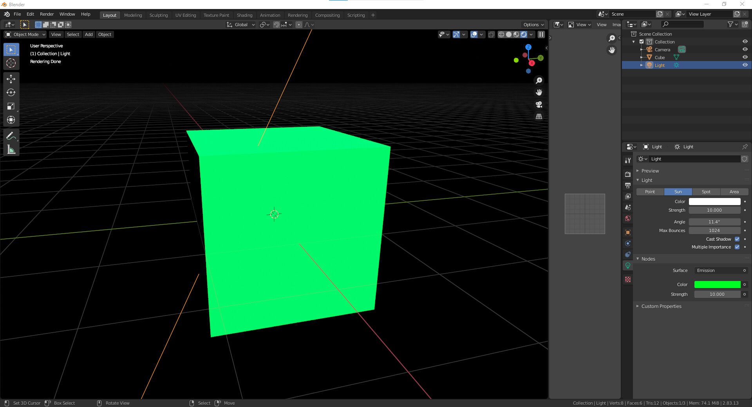Disable Multiple Importance checkbox
Image resolution: width=752 pixels, height=407 pixels.
[737, 247]
